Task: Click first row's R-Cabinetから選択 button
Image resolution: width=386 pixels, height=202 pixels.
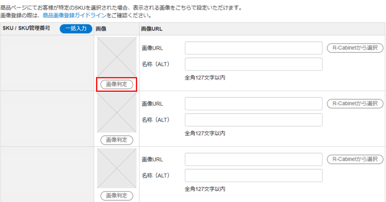Action: pos(355,48)
